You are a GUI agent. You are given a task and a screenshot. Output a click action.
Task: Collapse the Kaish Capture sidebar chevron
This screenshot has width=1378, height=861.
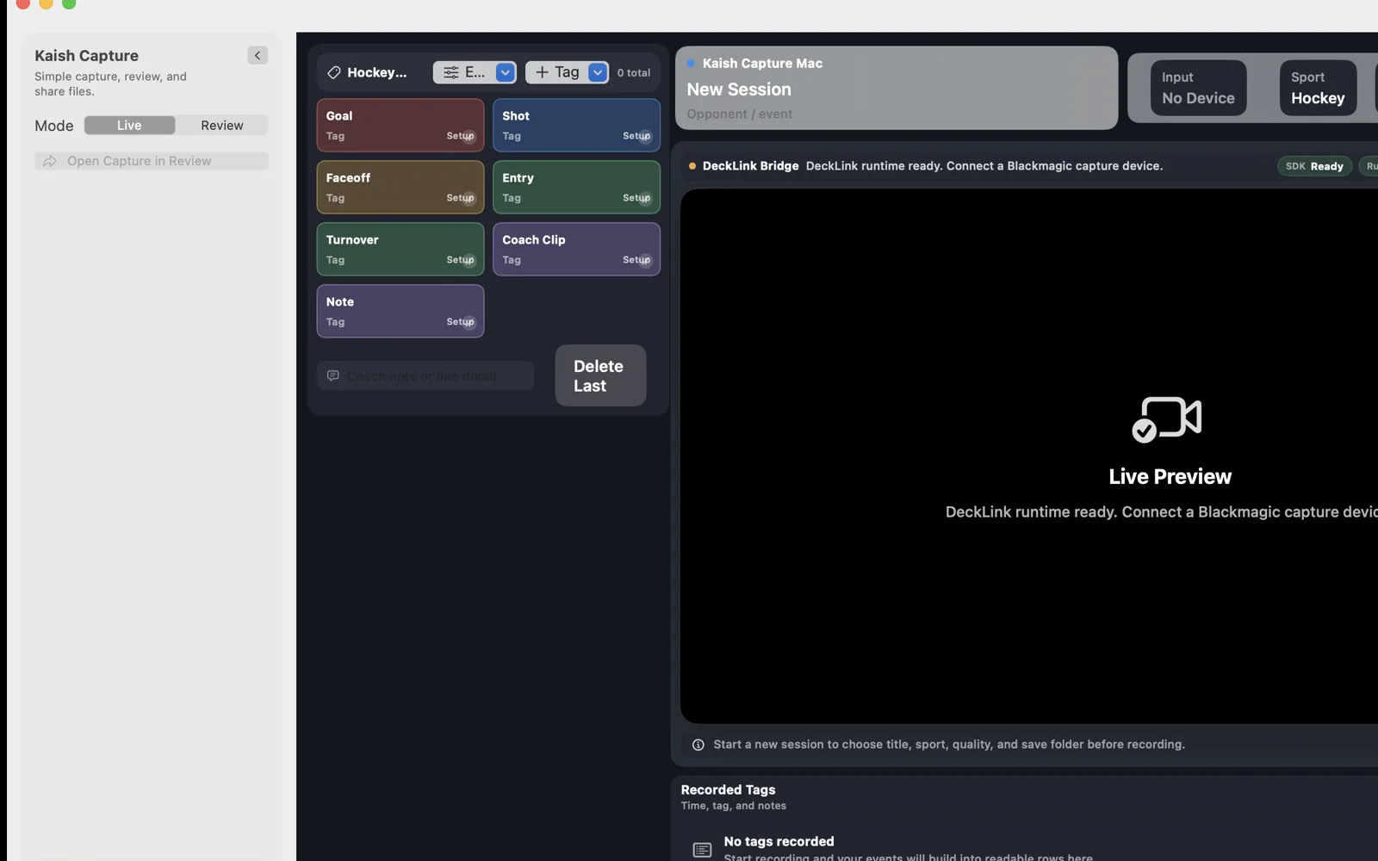click(x=258, y=55)
